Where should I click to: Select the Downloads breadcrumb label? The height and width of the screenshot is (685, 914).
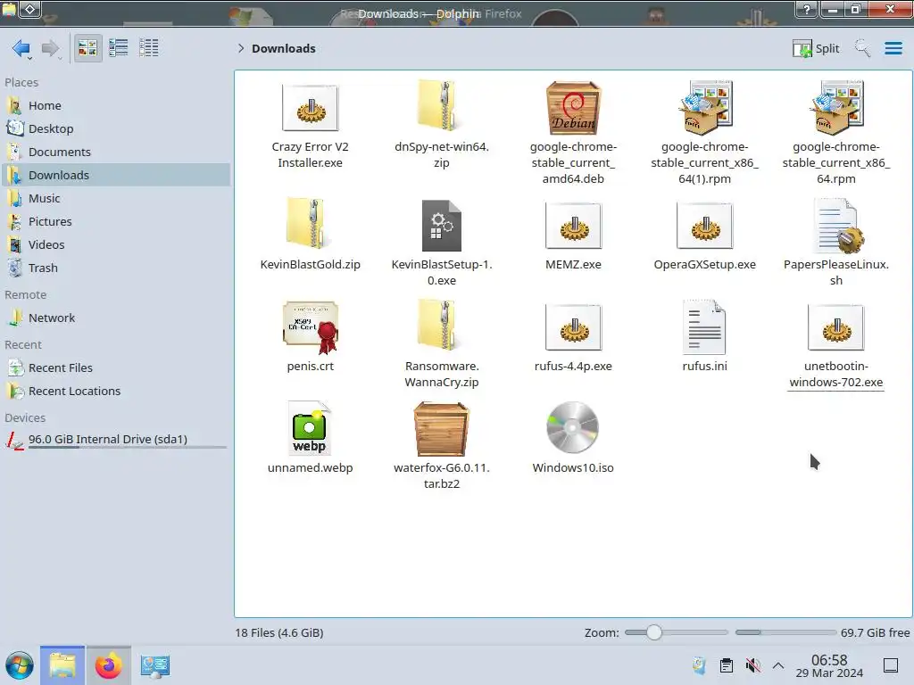(x=283, y=48)
